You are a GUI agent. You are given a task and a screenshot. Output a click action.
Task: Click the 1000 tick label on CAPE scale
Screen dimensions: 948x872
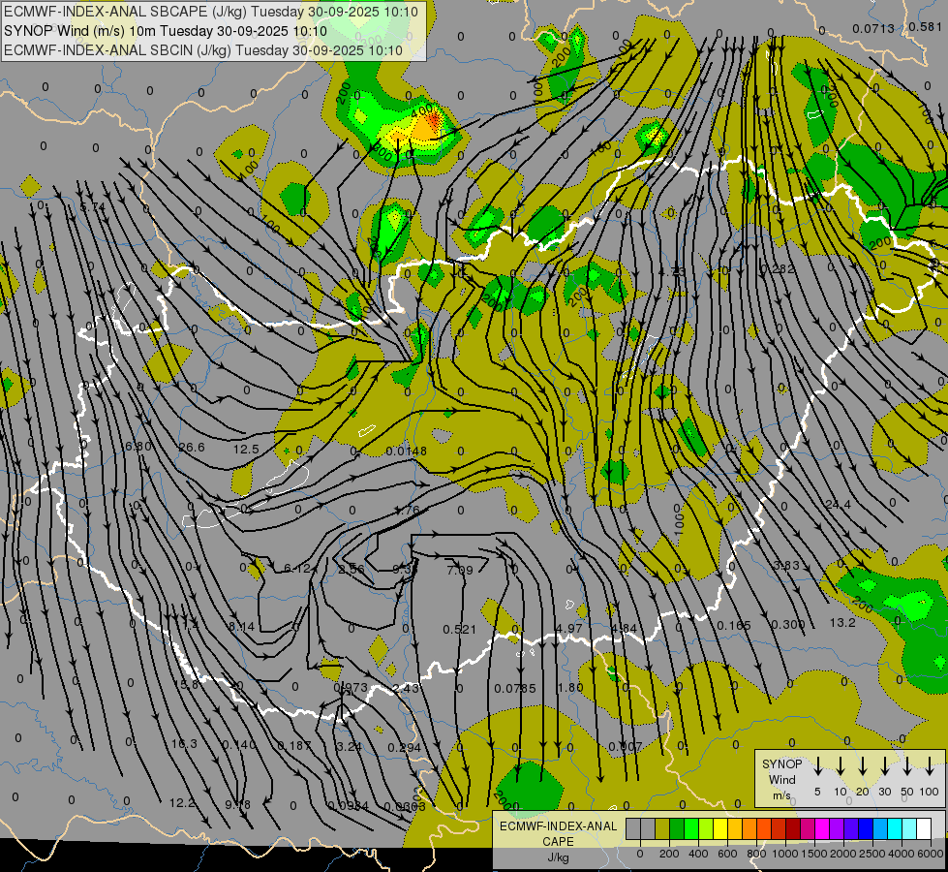pos(784,854)
